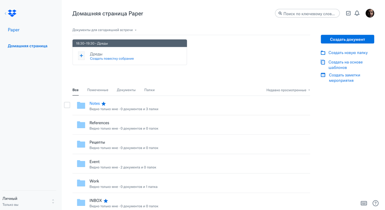Click the Рецепты folder icon
Viewport: 385px width, 210px height.
(81, 144)
